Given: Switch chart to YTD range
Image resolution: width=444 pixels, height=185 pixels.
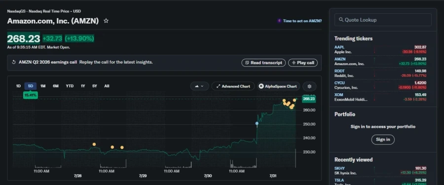Looking at the screenshot, I should [x=70, y=86].
